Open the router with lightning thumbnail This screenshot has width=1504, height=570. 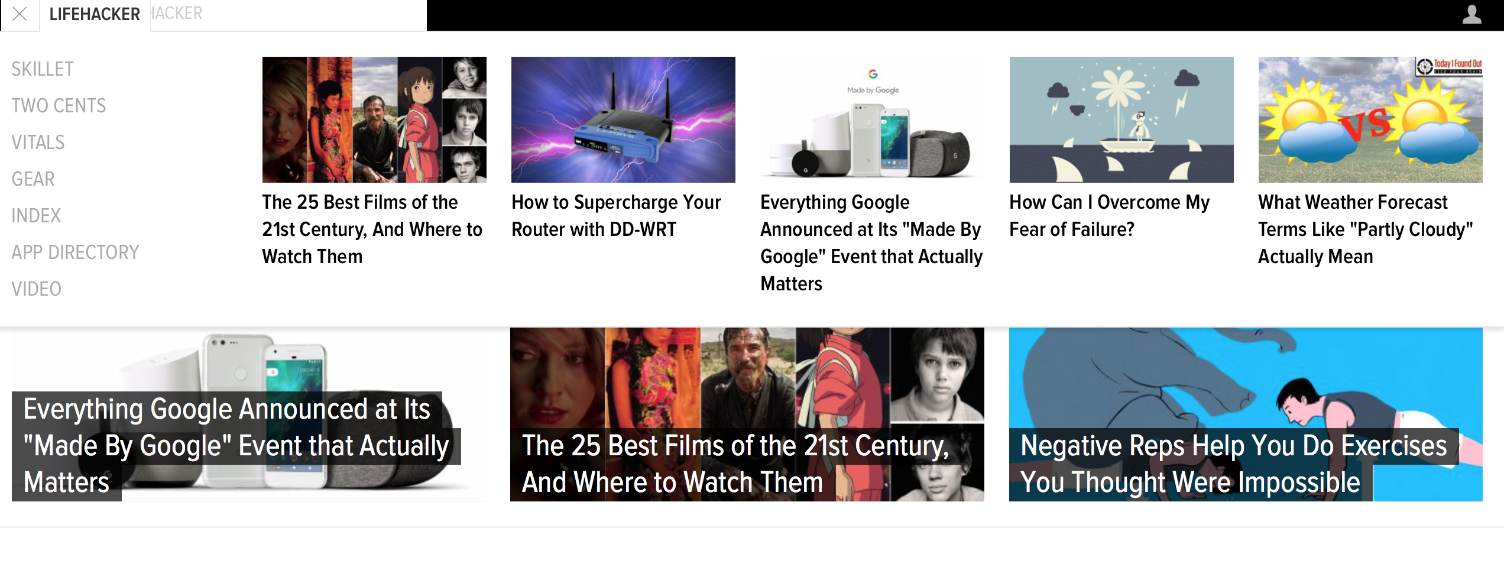click(x=623, y=119)
